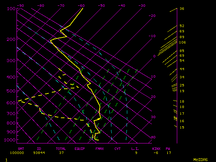Viewport: 216px width, 162px height.
Task: Click the 106 wind speed value
Action: click(183, 43)
